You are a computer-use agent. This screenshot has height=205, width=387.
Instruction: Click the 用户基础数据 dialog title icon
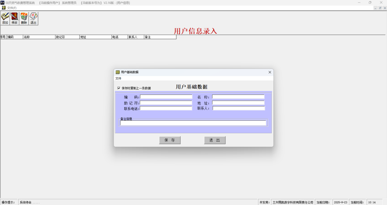click(118, 72)
